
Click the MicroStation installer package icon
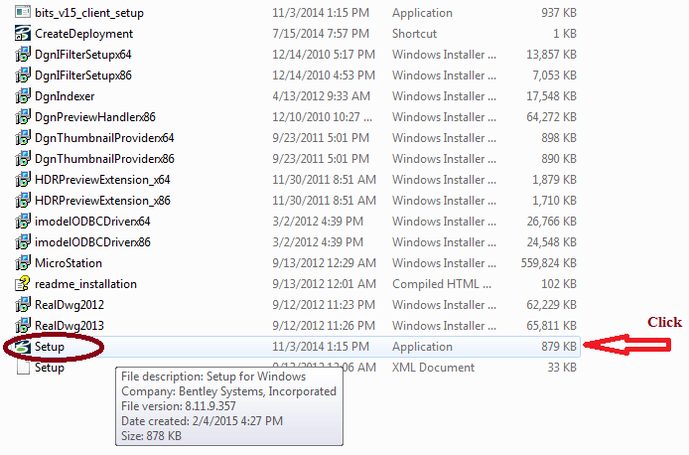coord(23,263)
